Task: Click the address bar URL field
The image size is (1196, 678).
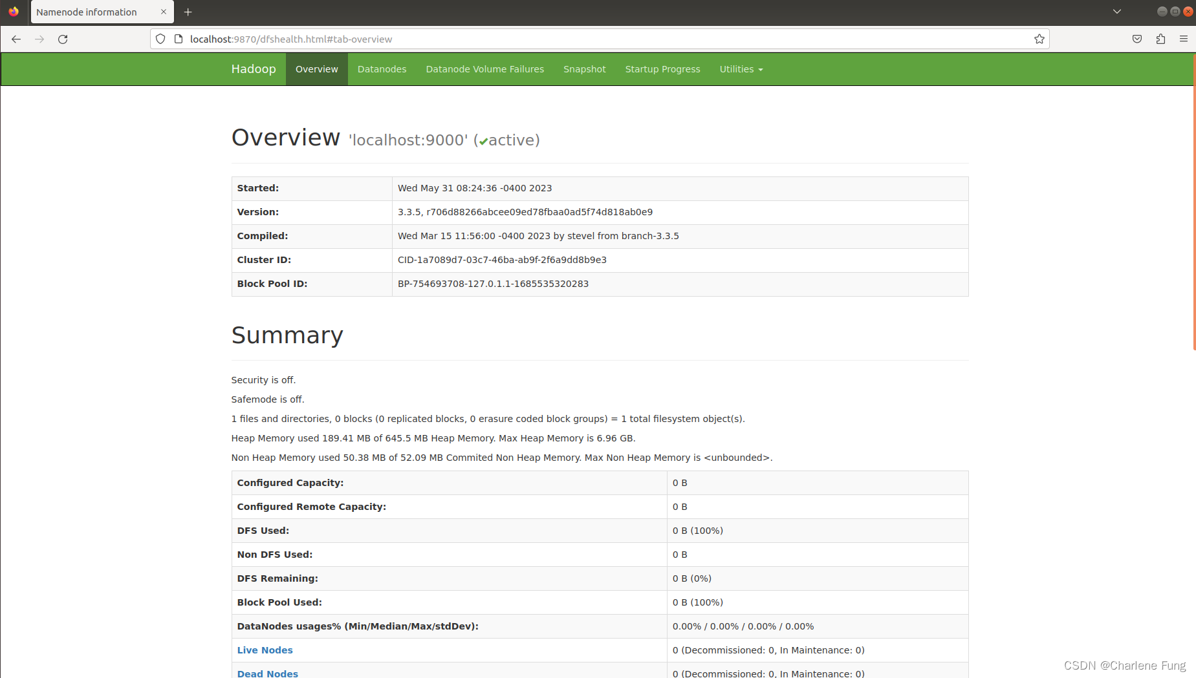Action: click(x=599, y=39)
